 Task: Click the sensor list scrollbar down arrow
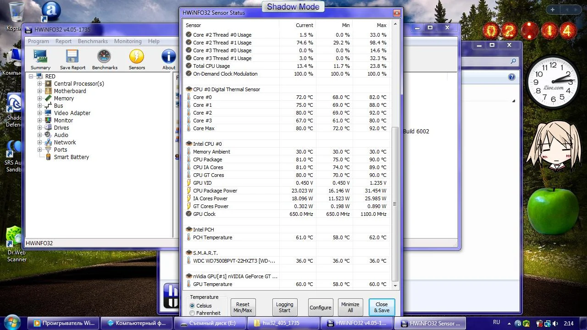click(396, 285)
